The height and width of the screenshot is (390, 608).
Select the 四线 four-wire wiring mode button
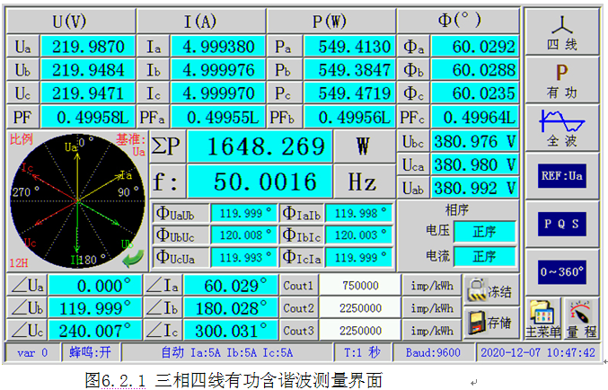[562, 31]
